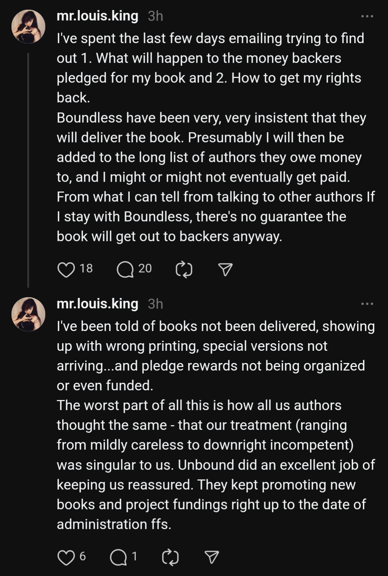The height and width of the screenshot is (576, 388).
Task: Like the post about emailing Boundless
Action: [66, 269]
